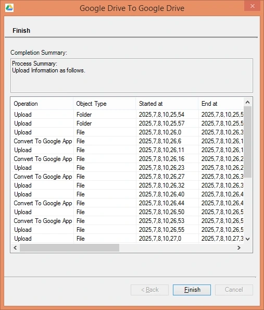The height and width of the screenshot is (310, 264).
Task: Click the vertical scrollbar thumb
Action: (x=247, y=142)
